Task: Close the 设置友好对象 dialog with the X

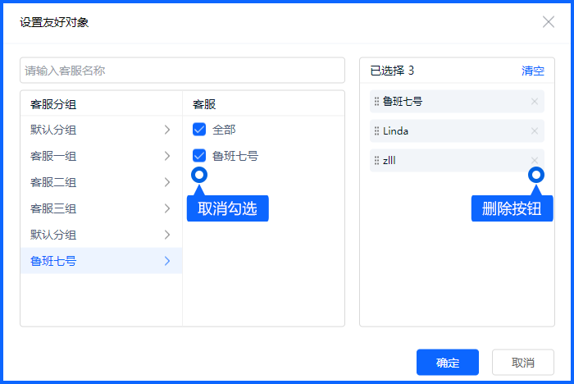Action: click(549, 22)
